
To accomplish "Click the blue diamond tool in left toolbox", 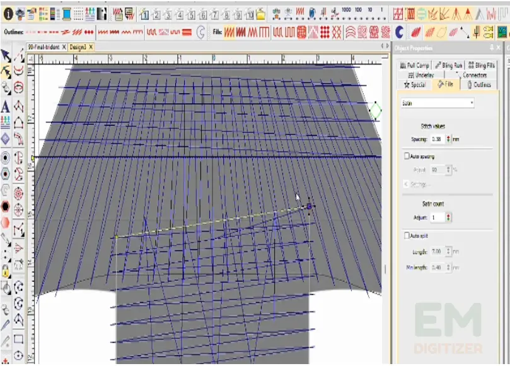I will (x=6, y=139).
